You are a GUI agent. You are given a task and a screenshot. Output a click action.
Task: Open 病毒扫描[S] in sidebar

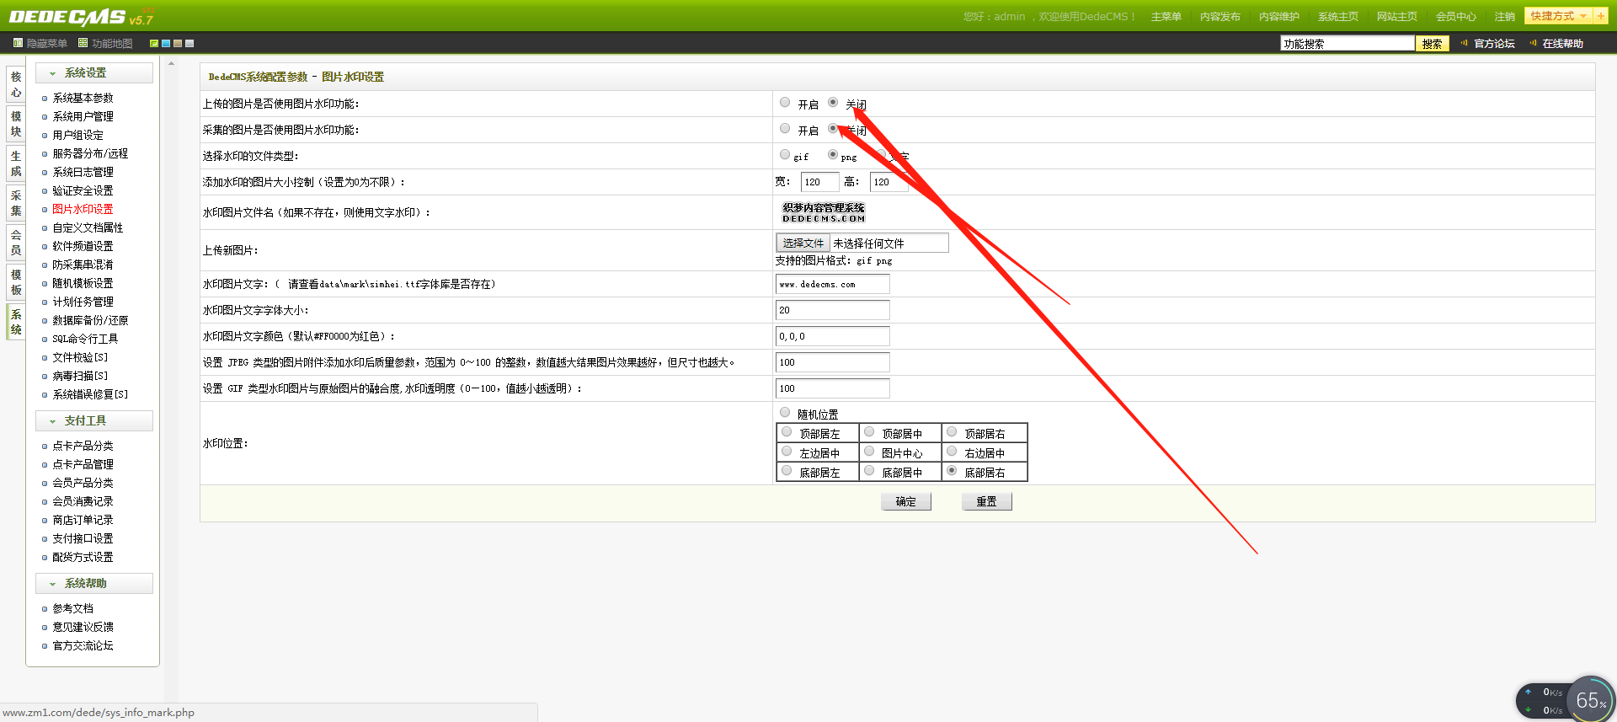[x=80, y=377]
